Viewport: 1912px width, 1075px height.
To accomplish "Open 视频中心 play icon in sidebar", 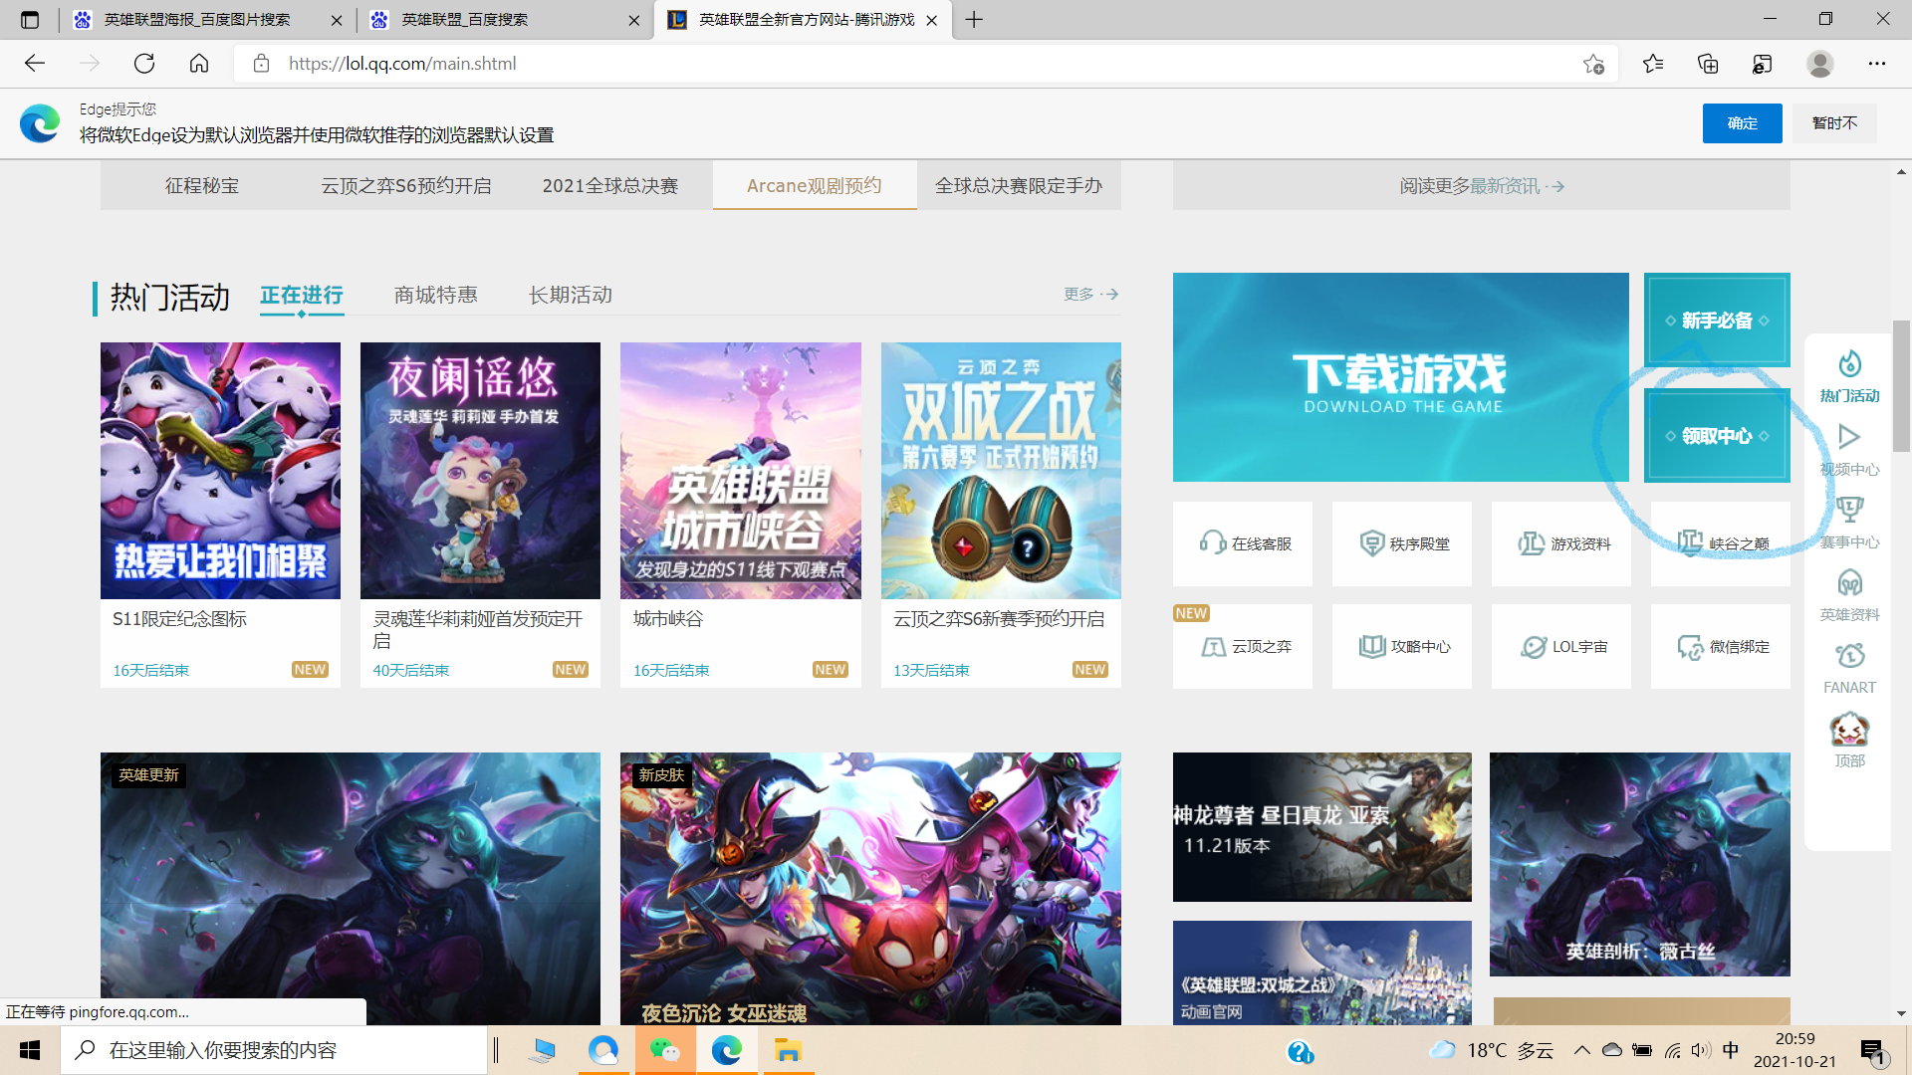I will tap(1849, 438).
